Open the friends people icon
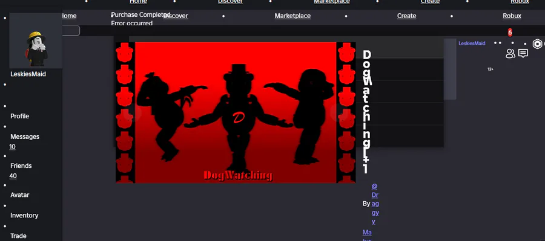 (x=510, y=53)
